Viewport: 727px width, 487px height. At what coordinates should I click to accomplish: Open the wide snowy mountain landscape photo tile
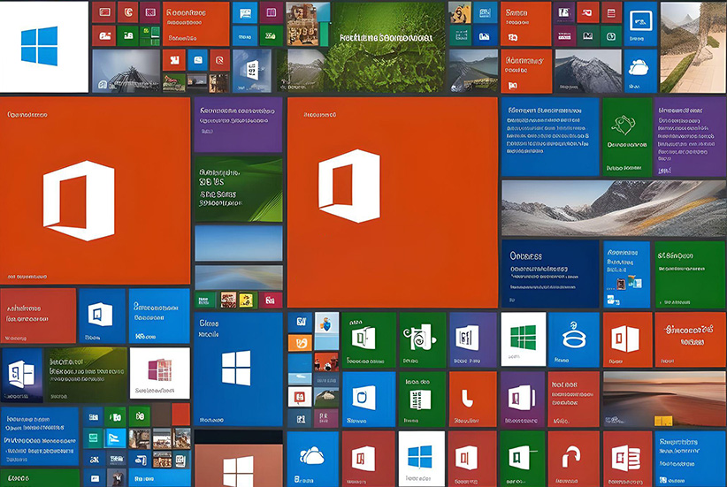613,208
